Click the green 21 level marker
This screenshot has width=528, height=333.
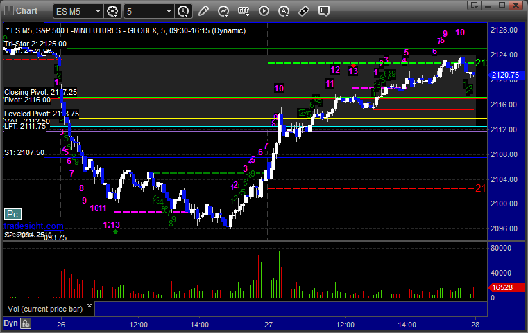point(480,63)
